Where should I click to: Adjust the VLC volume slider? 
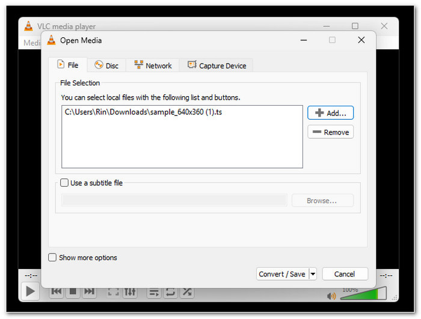pyautogui.click(x=363, y=293)
